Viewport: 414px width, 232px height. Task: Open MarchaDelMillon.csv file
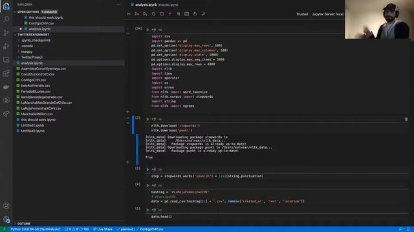(37, 114)
